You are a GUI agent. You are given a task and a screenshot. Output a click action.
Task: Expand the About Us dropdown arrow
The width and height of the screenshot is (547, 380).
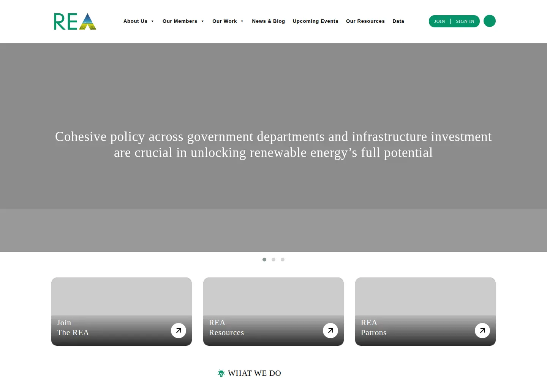[x=152, y=21]
